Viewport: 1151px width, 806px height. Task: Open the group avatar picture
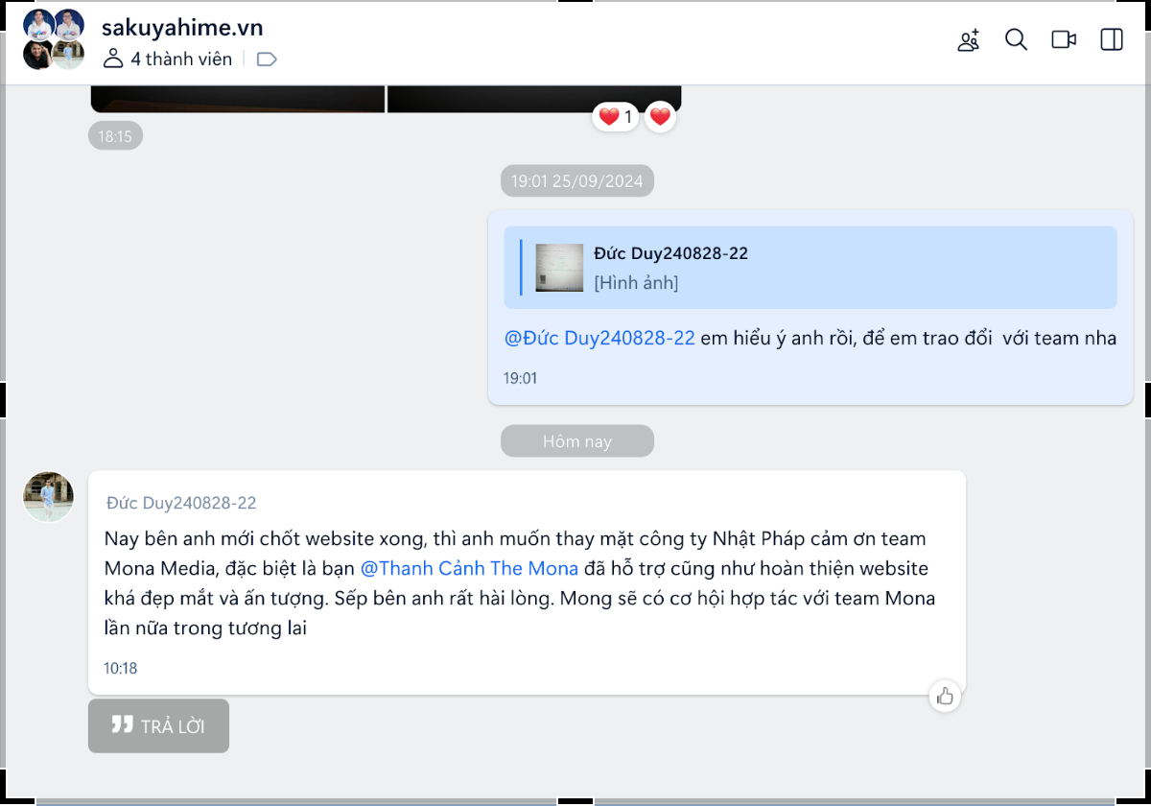pos(54,40)
